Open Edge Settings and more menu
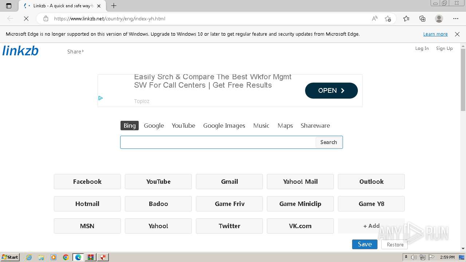 456,19
